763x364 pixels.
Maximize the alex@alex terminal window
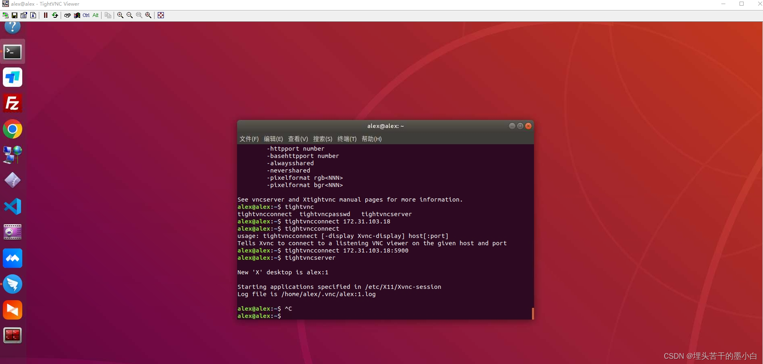click(520, 126)
